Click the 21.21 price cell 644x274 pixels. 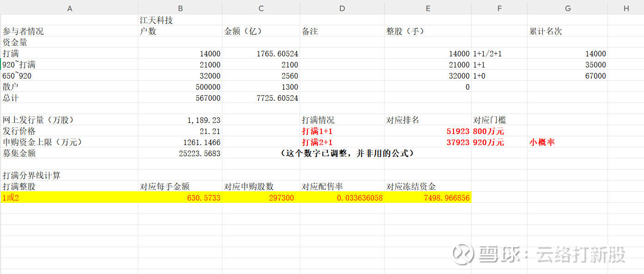pyautogui.click(x=180, y=131)
